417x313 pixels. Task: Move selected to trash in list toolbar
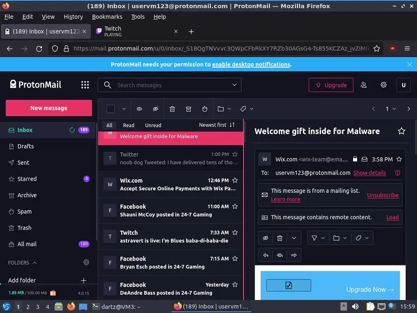172,109
